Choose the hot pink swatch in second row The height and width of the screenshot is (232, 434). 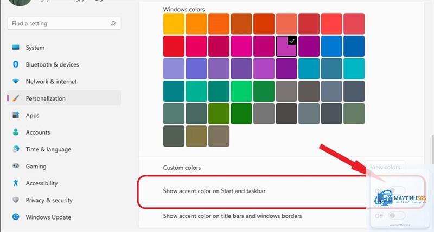tap(241, 47)
